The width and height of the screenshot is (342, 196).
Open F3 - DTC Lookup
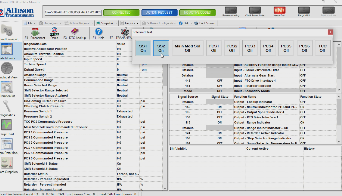coord(75,33)
